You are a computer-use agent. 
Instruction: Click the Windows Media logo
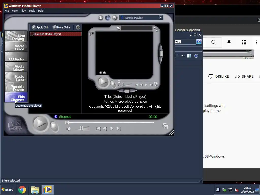(15, 125)
